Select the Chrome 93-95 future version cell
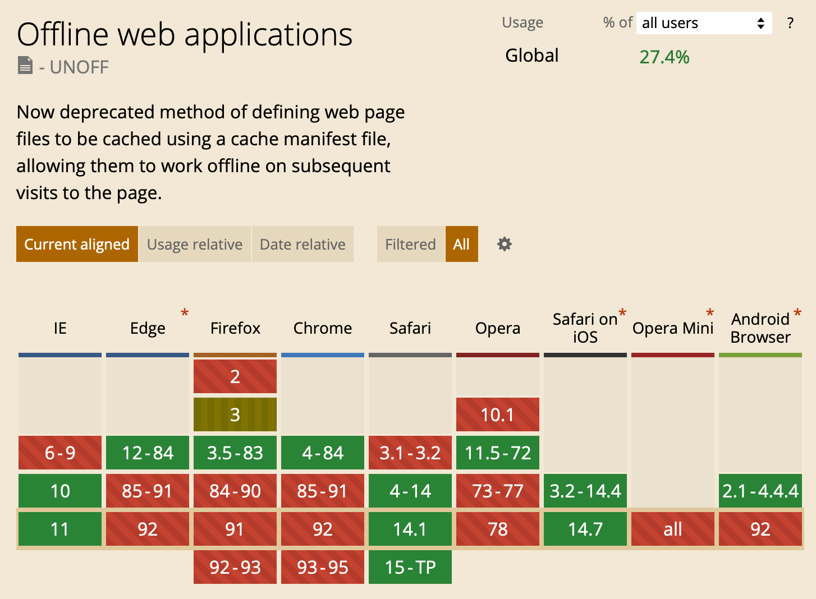 pos(323,567)
